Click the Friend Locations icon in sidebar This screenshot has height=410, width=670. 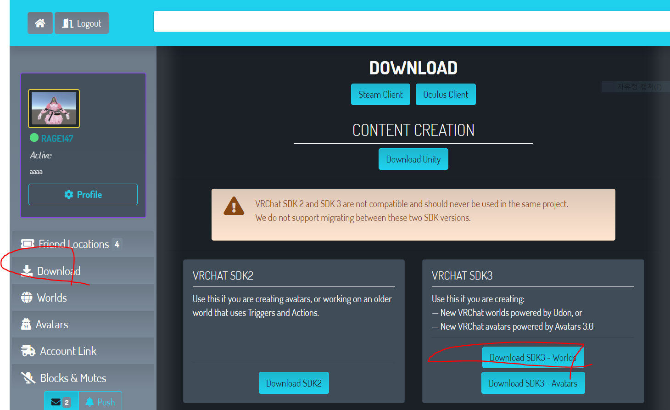point(28,244)
